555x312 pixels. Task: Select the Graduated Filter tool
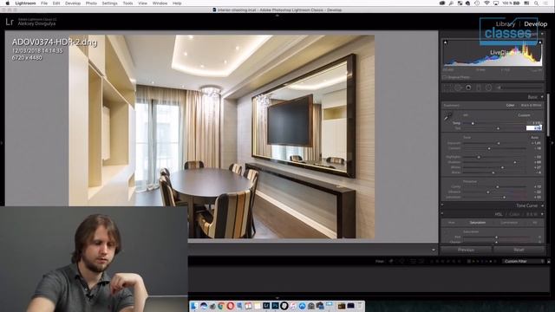click(x=479, y=88)
